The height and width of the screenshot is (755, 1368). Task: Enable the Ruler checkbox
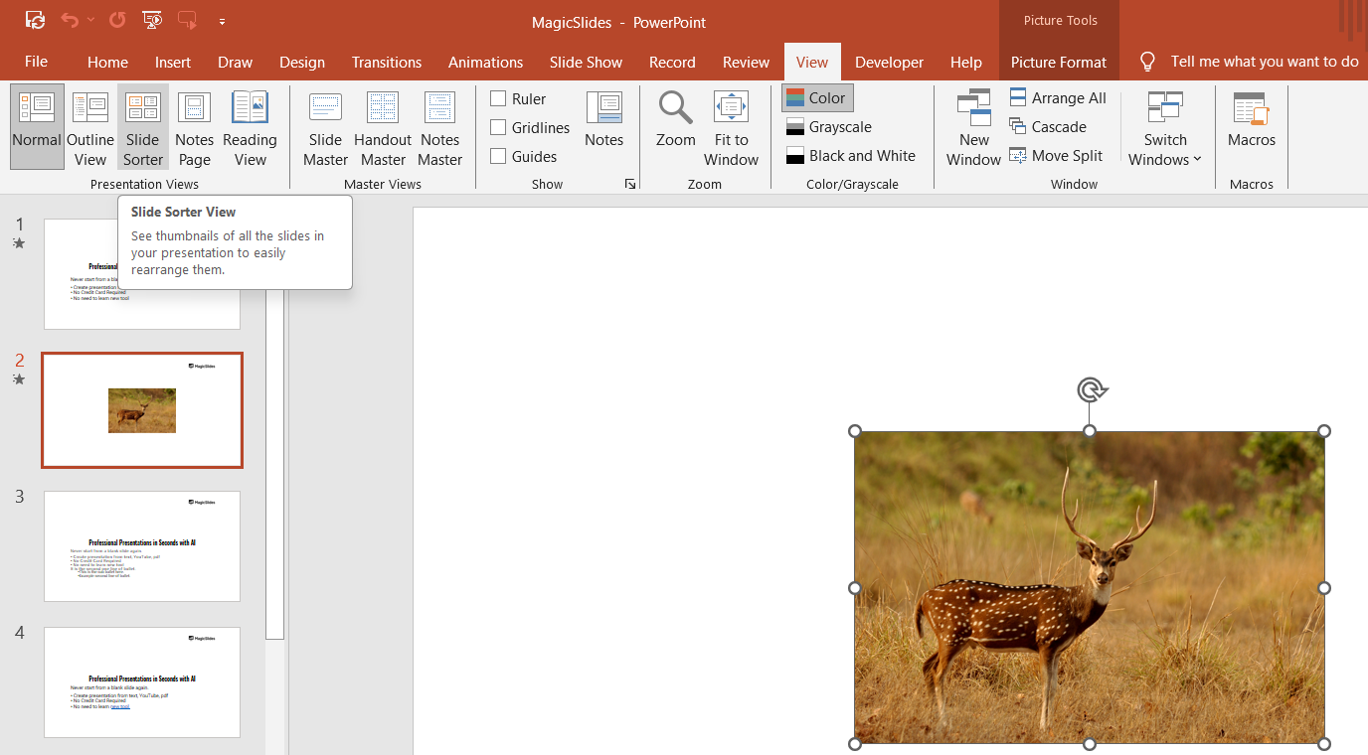[x=499, y=98]
